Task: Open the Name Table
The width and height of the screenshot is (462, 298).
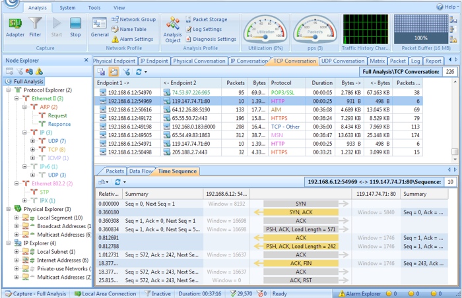Action: click(x=129, y=29)
